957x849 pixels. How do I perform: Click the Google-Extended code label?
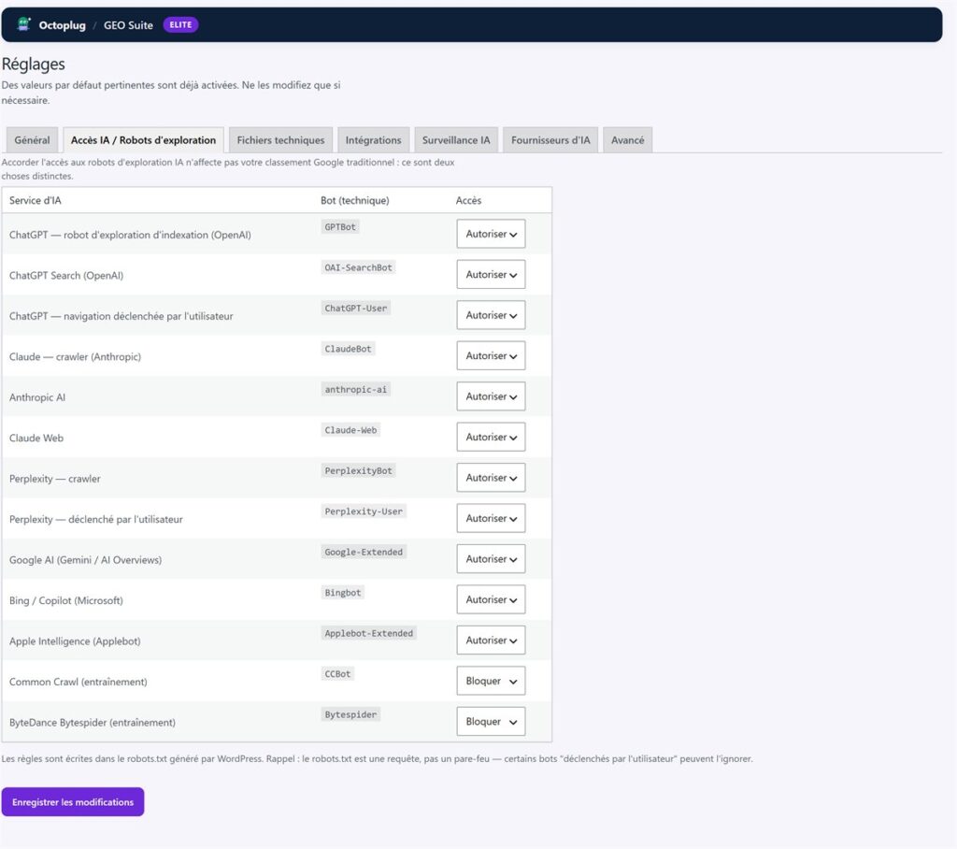pos(364,552)
